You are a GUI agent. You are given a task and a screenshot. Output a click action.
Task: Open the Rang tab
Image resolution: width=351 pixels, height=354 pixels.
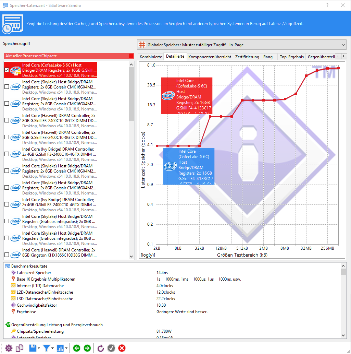[268, 57]
